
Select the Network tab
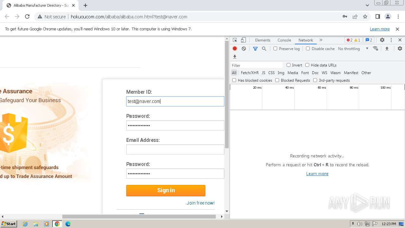pyautogui.click(x=306, y=40)
